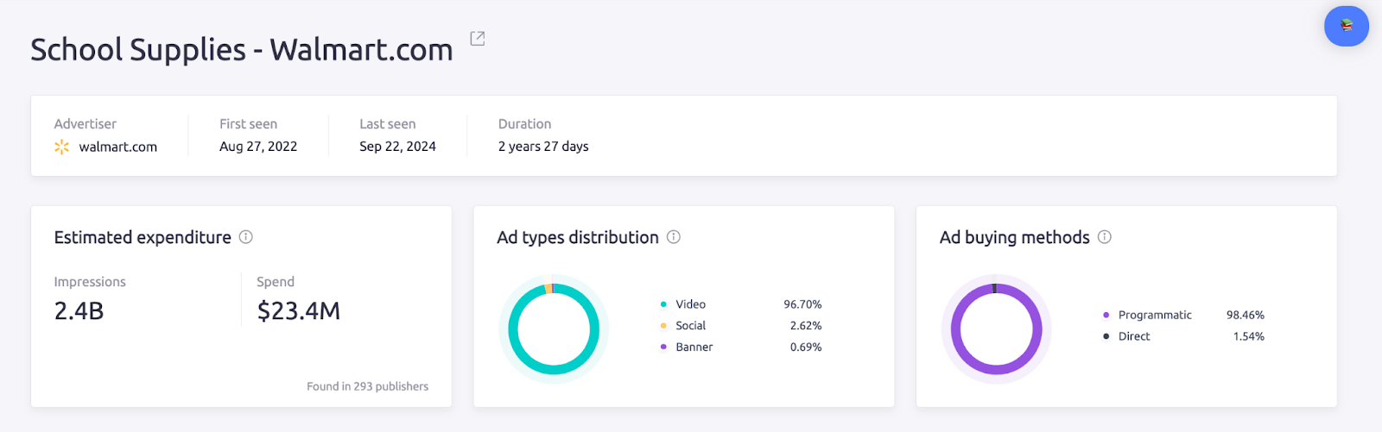Click the Direct legend color dot
Screen dimensions: 1382x432
pyautogui.click(x=1106, y=336)
